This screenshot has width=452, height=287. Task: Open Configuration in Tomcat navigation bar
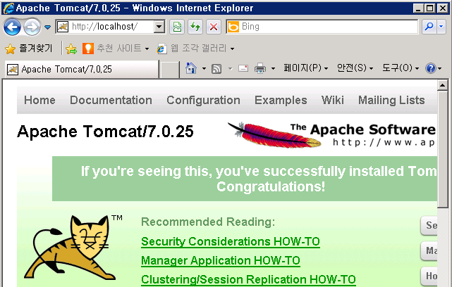pyautogui.click(x=203, y=100)
